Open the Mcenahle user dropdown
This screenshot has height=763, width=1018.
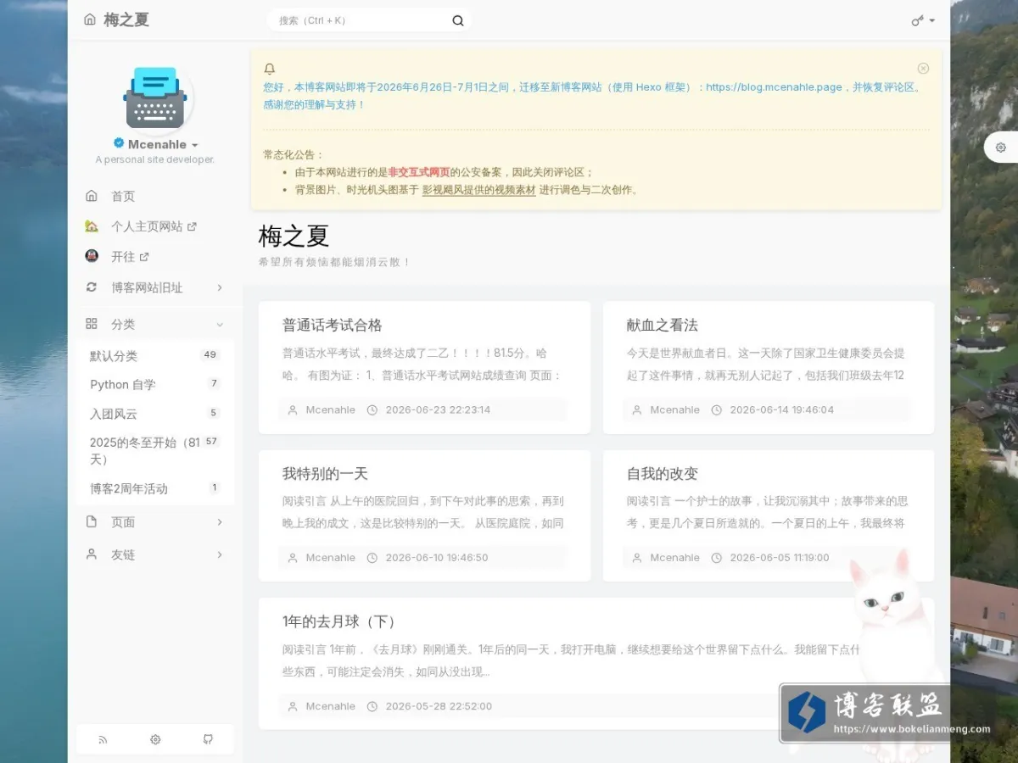point(163,145)
